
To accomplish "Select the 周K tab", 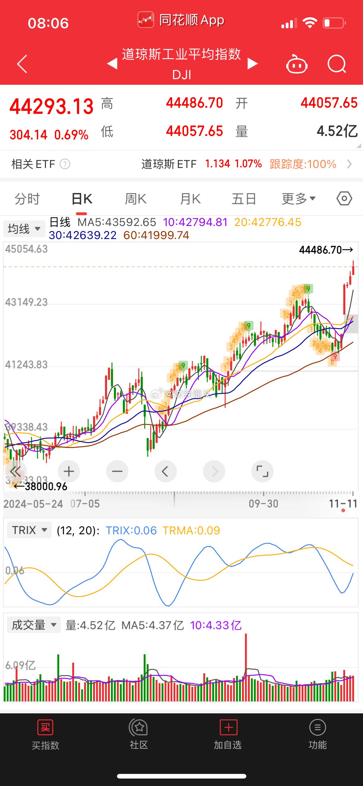I will pyautogui.click(x=136, y=199).
